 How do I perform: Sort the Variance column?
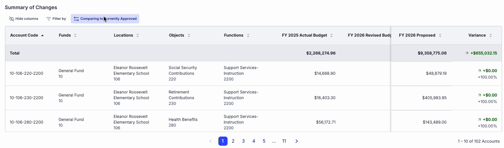tap(491, 35)
